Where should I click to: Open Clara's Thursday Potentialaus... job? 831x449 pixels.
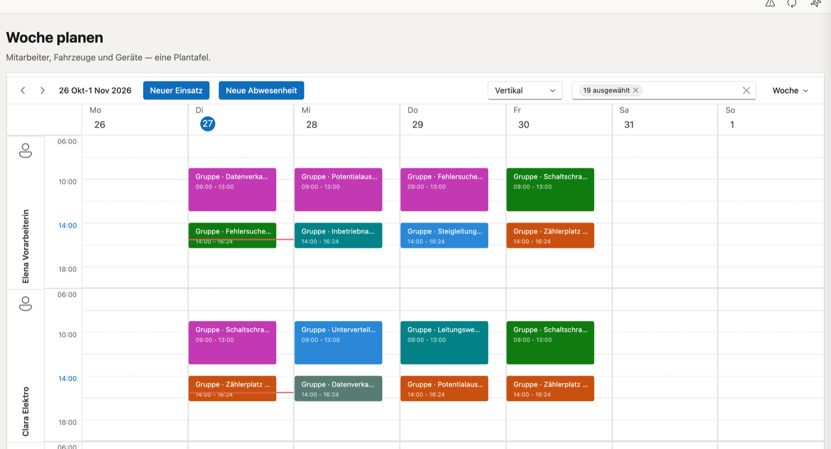click(x=444, y=388)
